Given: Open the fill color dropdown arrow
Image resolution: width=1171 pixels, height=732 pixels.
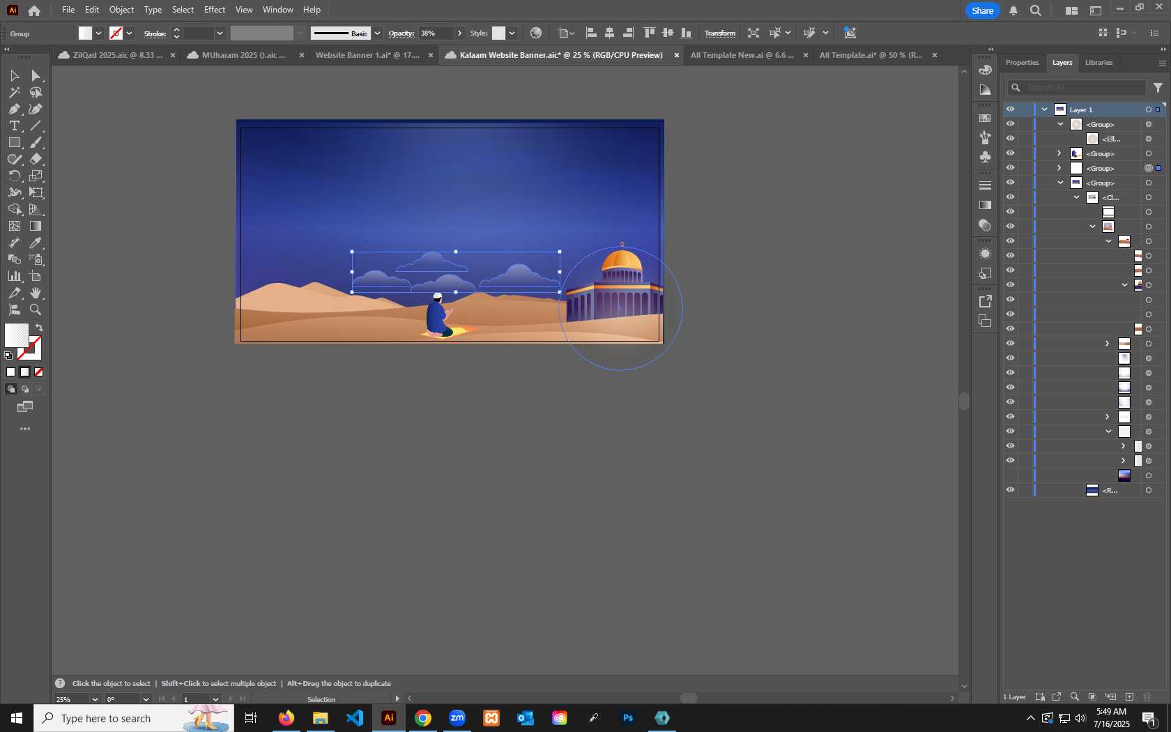Looking at the screenshot, I should click(99, 33).
